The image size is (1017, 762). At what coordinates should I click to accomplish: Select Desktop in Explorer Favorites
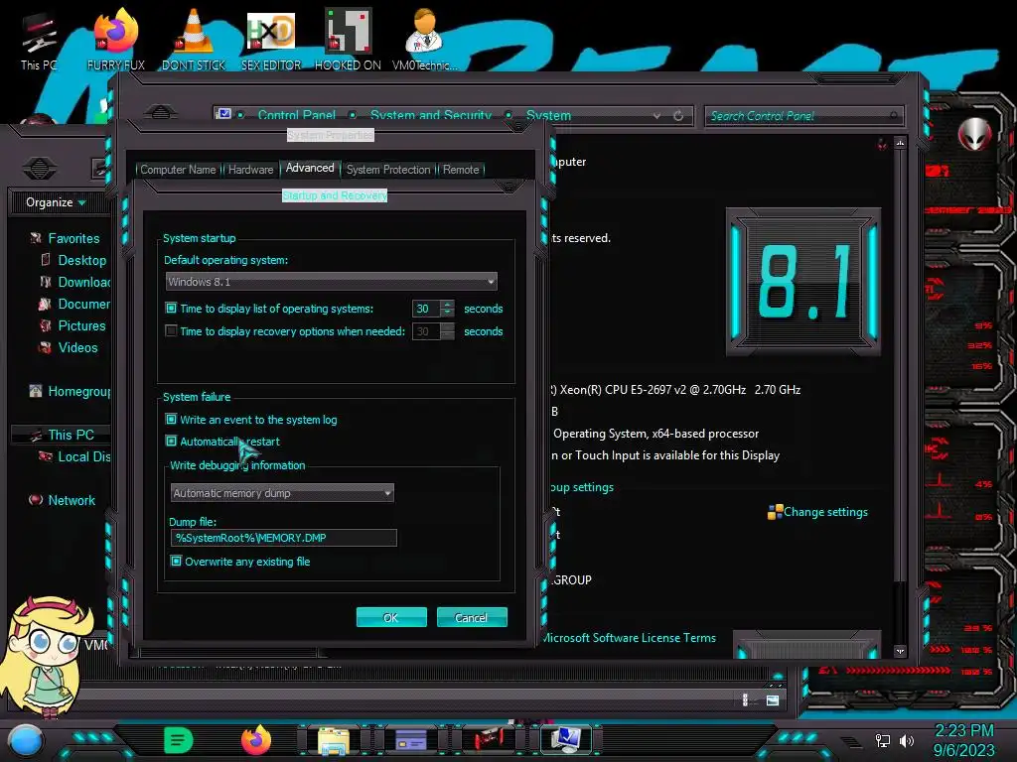tap(81, 261)
